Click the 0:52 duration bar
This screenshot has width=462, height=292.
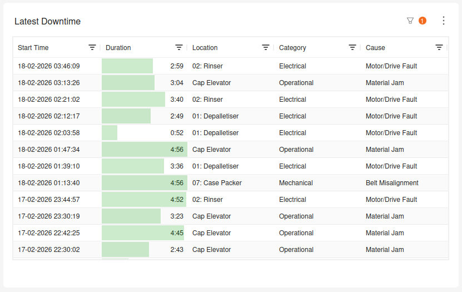pyautogui.click(x=110, y=133)
